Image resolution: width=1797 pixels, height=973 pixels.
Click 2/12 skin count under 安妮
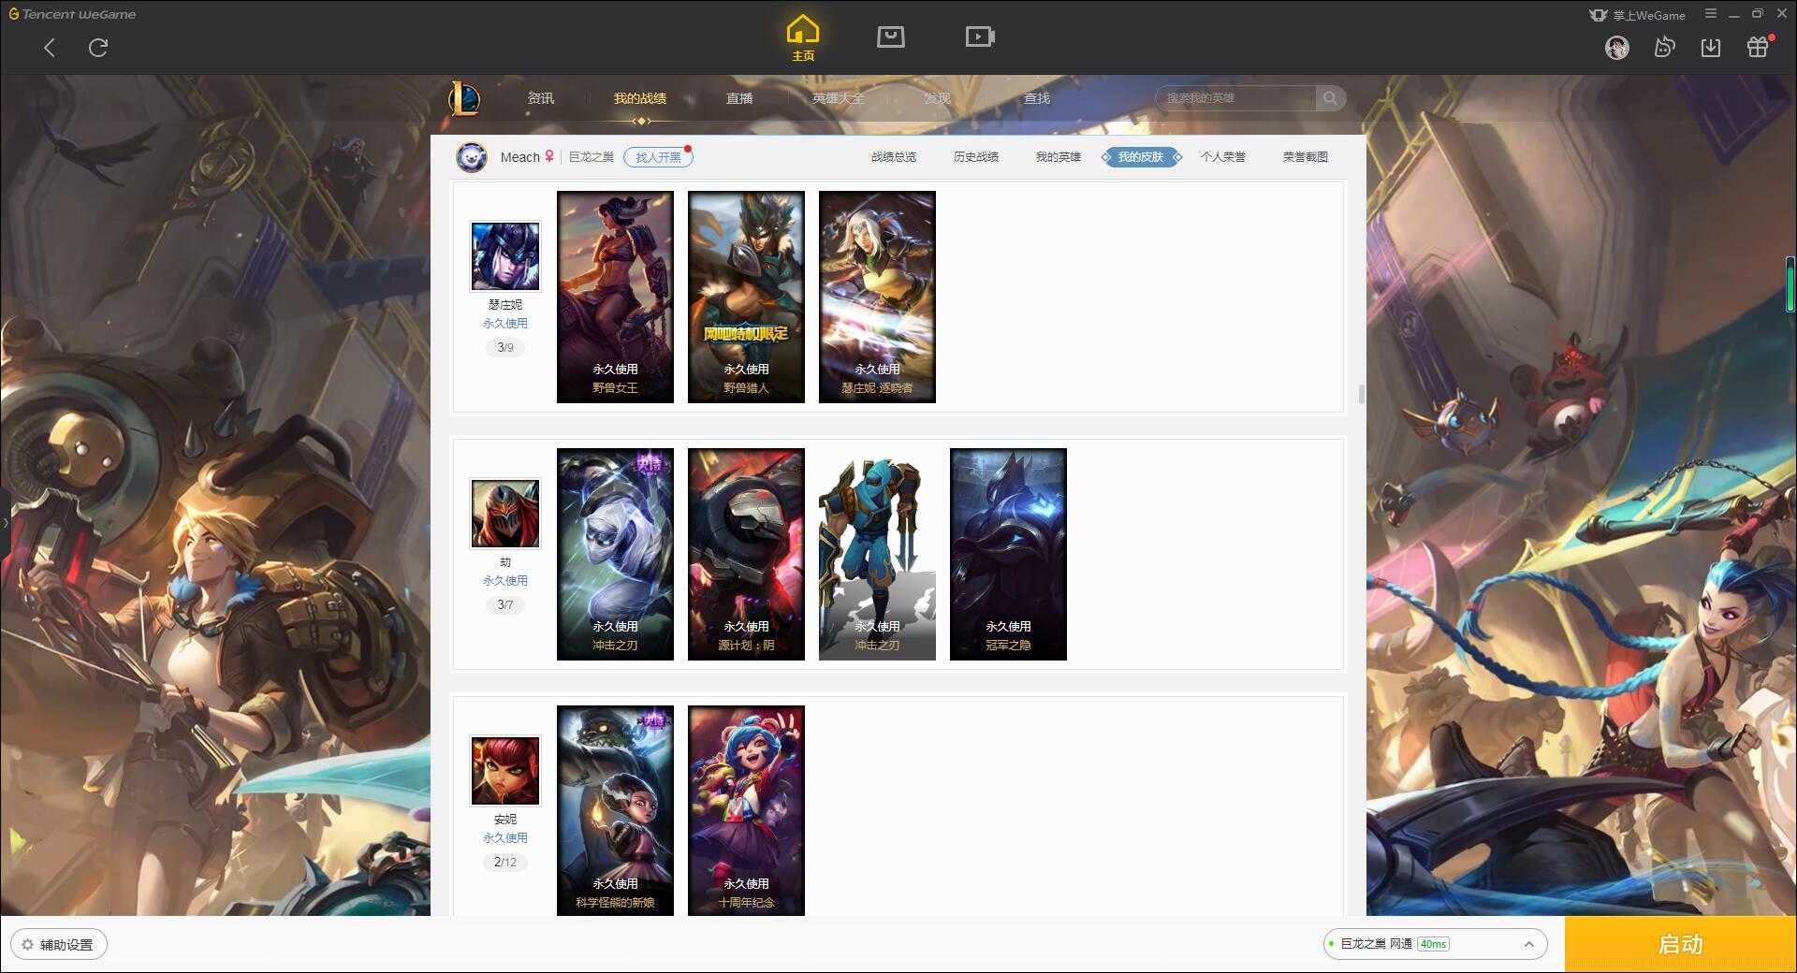click(x=505, y=863)
